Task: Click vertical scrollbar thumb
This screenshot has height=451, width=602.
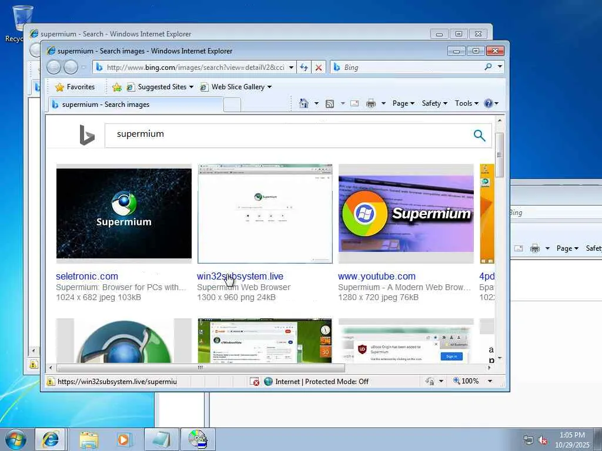Action: point(499,155)
